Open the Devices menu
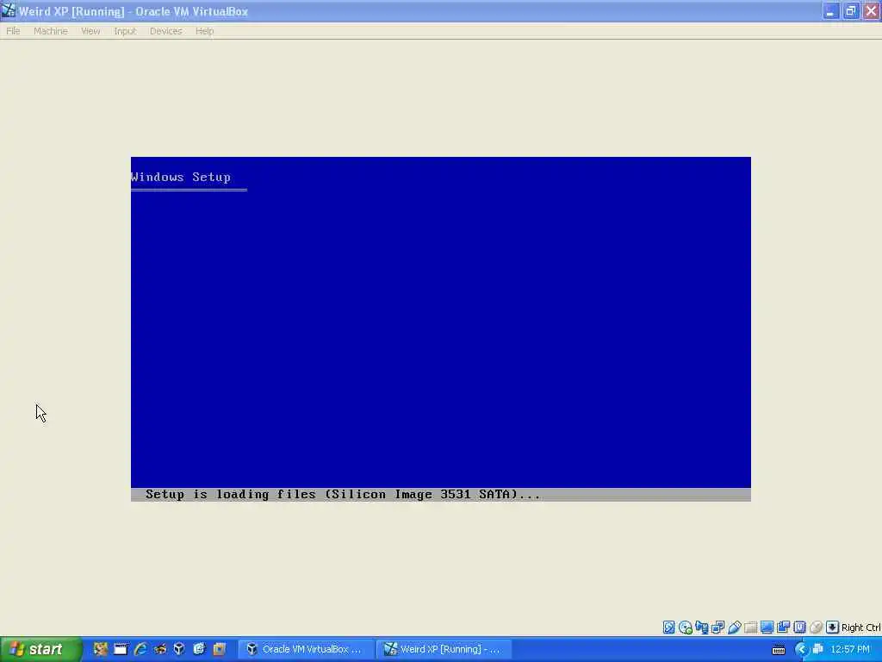Viewport: 882px width, 662px height. (x=165, y=31)
